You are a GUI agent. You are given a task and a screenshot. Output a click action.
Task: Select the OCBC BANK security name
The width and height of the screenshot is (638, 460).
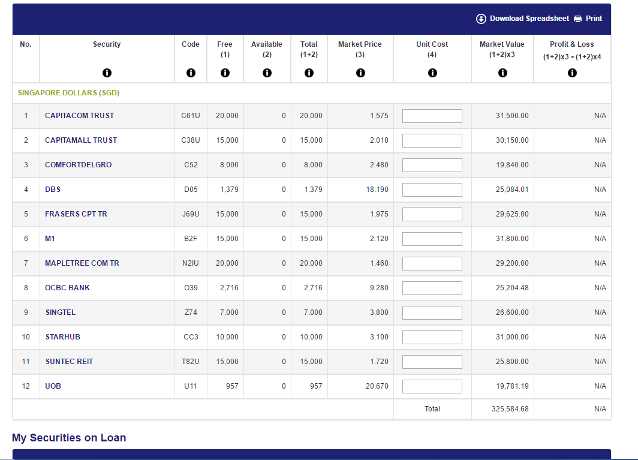(67, 288)
